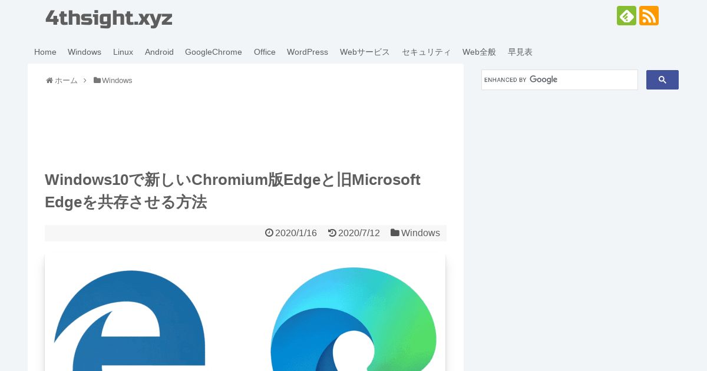
Task: Focus the Google custom search field
Action: 560,80
